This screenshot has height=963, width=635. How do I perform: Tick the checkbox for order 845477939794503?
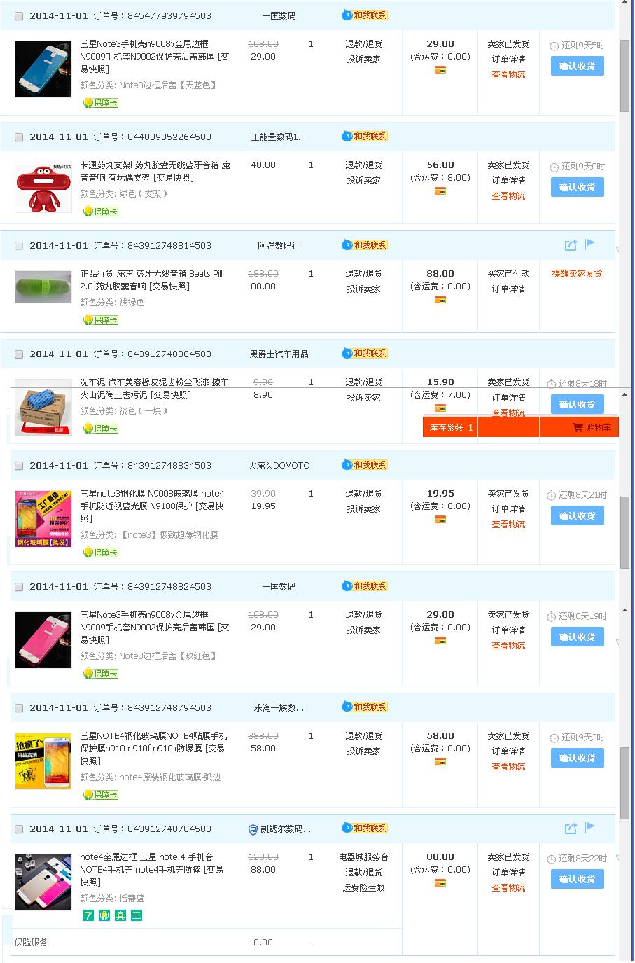(19, 16)
